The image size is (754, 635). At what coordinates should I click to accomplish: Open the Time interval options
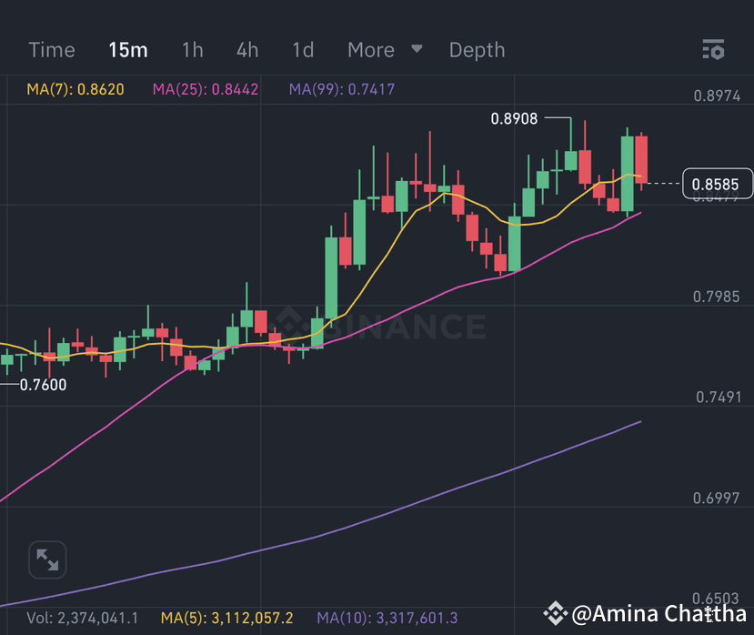pyautogui.click(x=51, y=50)
